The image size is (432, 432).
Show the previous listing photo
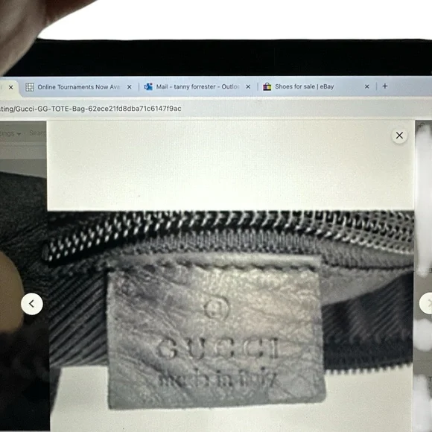tap(32, 304)
